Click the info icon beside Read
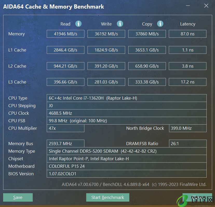215x207 pixels. 78,24
